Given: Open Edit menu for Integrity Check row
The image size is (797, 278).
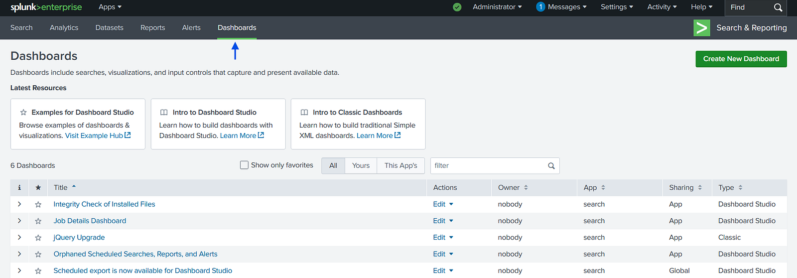Looking at the screenshot, I should coord(443,204).
